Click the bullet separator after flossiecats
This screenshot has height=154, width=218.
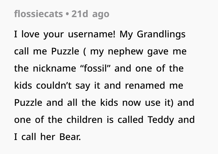click(x=67, y=14)
